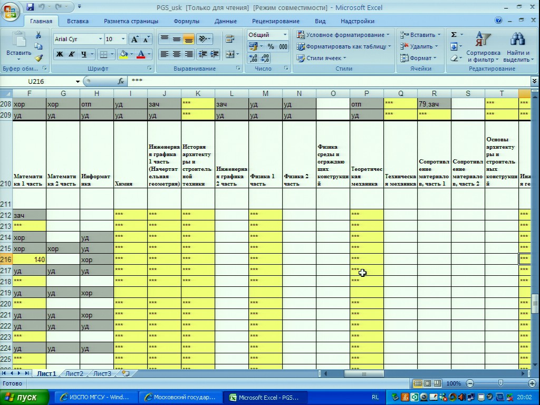
Task: Click the Office button
Action: 9,12
